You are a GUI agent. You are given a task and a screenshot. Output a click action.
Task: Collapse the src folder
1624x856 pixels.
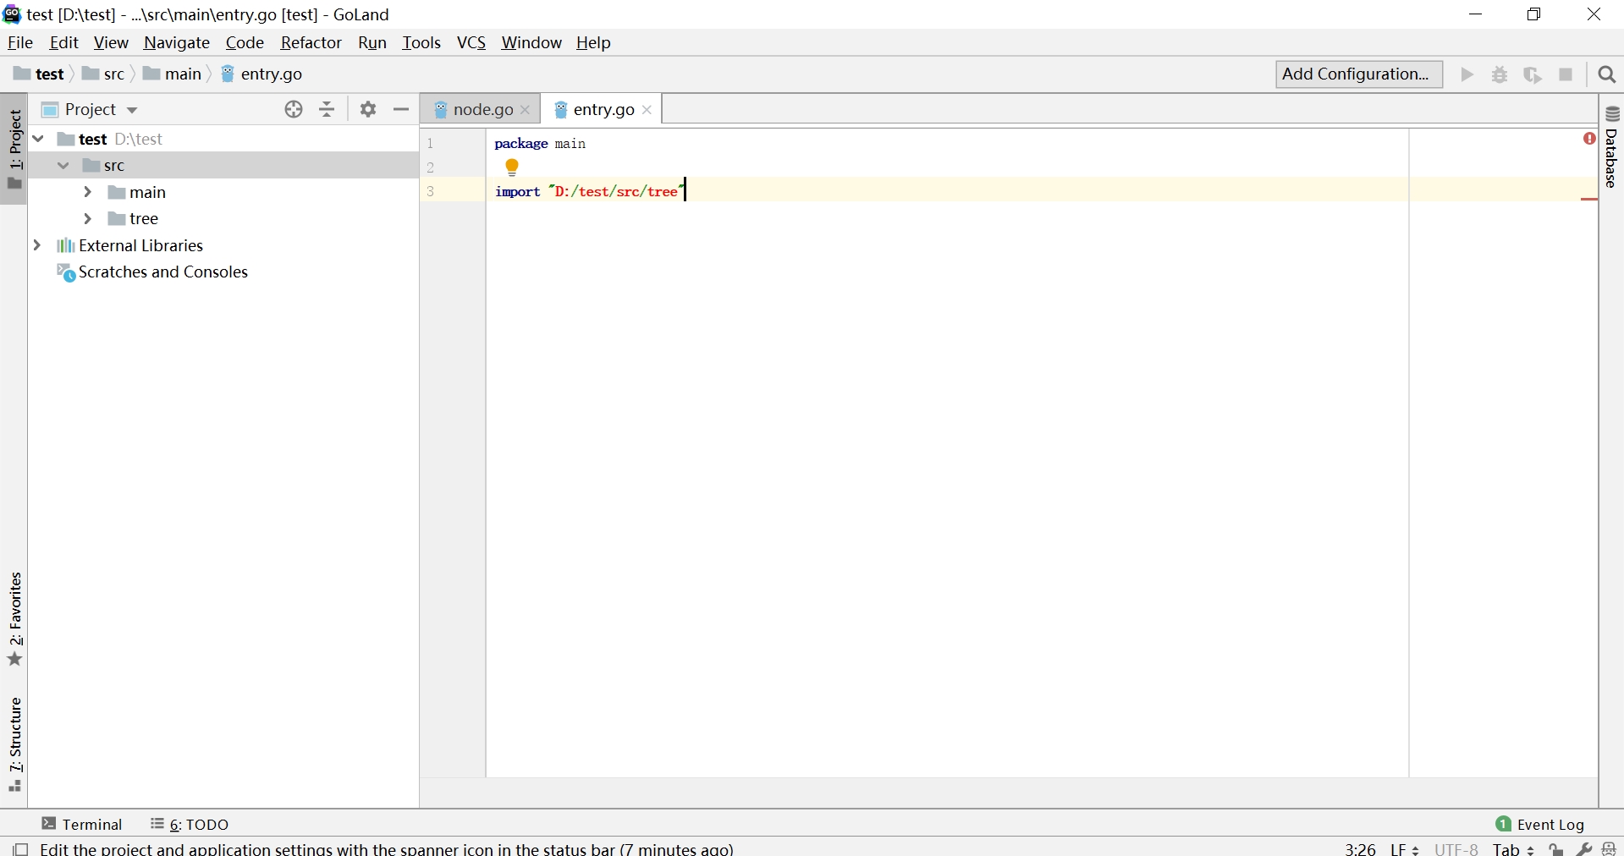63,166
